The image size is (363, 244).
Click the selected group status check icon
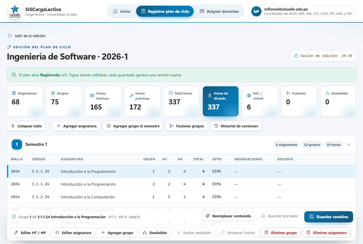(14, 216)
